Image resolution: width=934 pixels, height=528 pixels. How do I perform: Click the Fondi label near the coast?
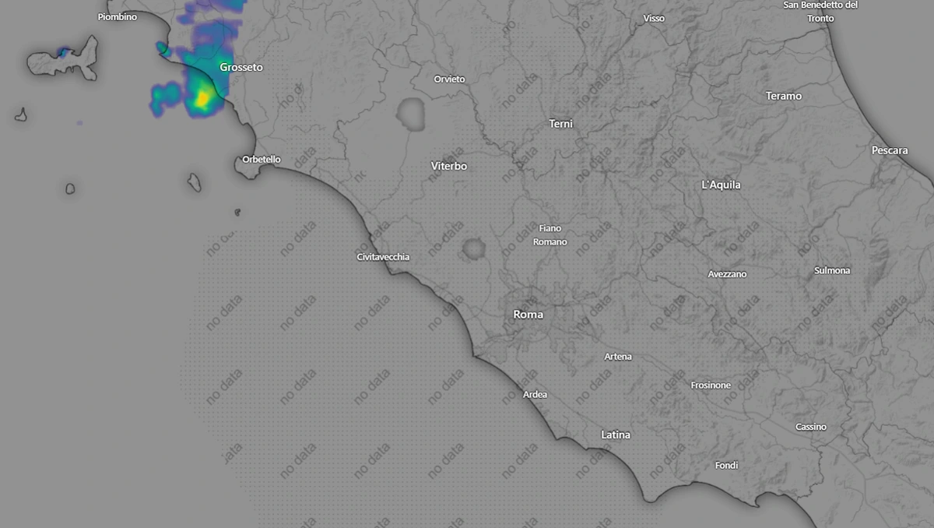click(x=725, y=465)
